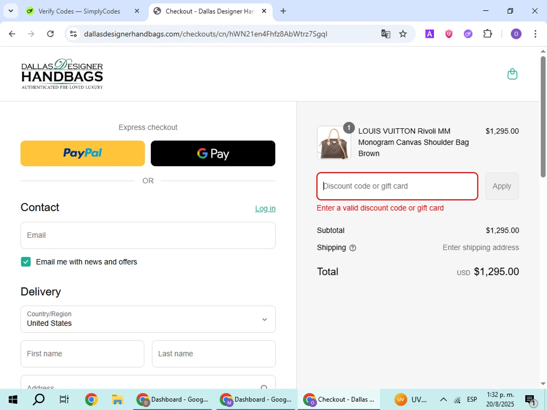The image size is (547, 410).
Task: Click the address search magnifier icon
Action: (x=264, y=387)
